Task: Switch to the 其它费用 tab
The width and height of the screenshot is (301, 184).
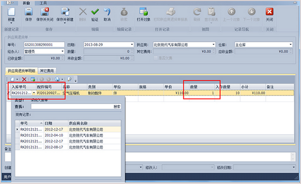Action: [47, 71]
